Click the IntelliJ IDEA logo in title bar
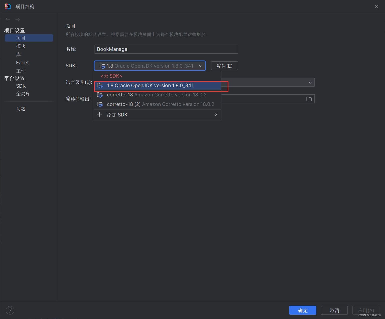The height and width of the screenshot is (319, 385). click(x=8, y=7)
